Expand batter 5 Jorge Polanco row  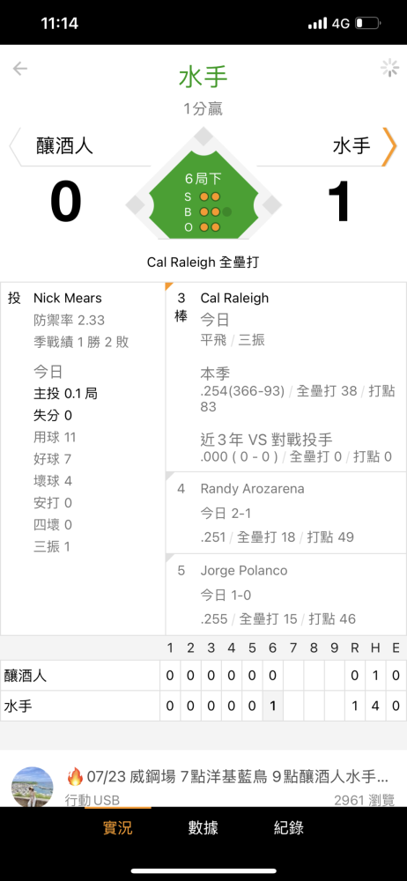point(286,595)
